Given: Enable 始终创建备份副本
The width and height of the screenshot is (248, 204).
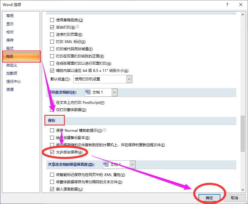Looking at the screenshot, I should [x=53, y=138].
